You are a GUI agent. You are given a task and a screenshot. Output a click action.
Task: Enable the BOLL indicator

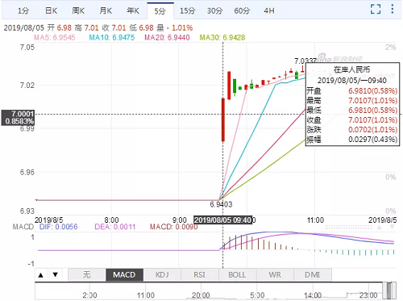(237, 275)
